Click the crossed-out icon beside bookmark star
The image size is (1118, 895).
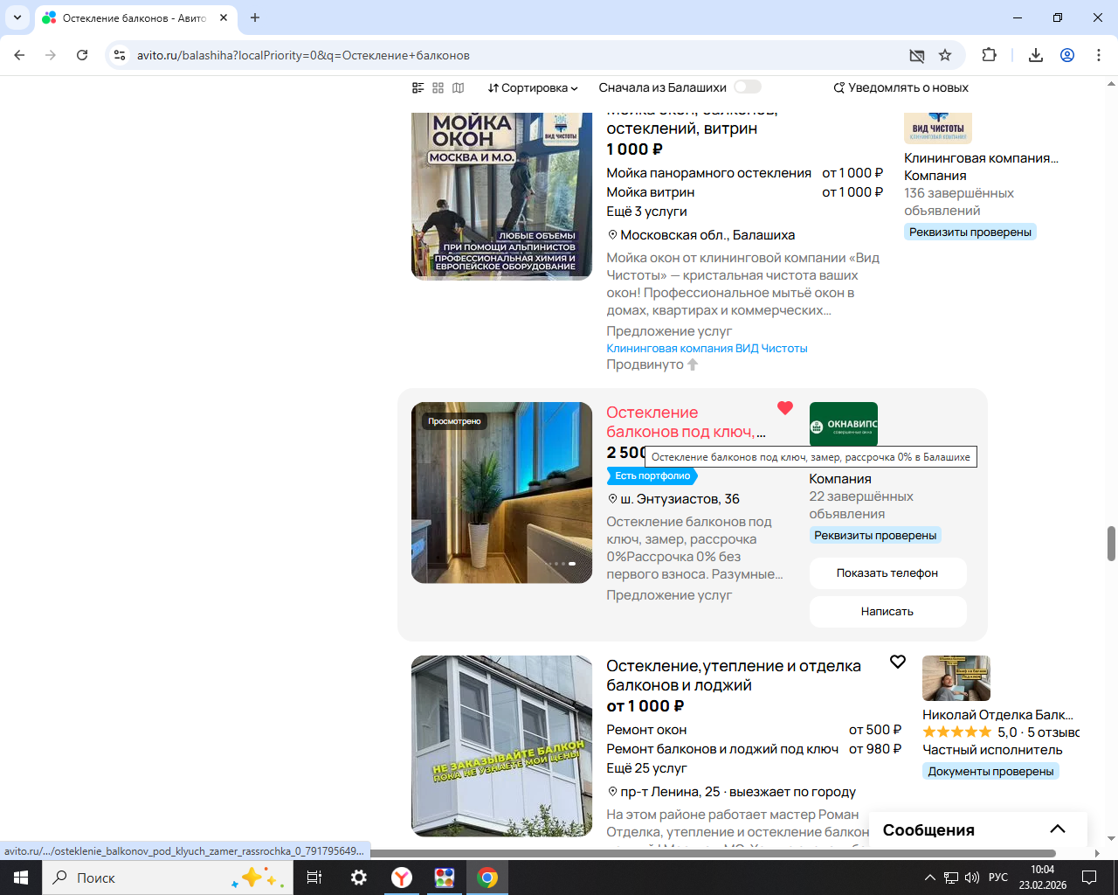[x=916, y=55]
